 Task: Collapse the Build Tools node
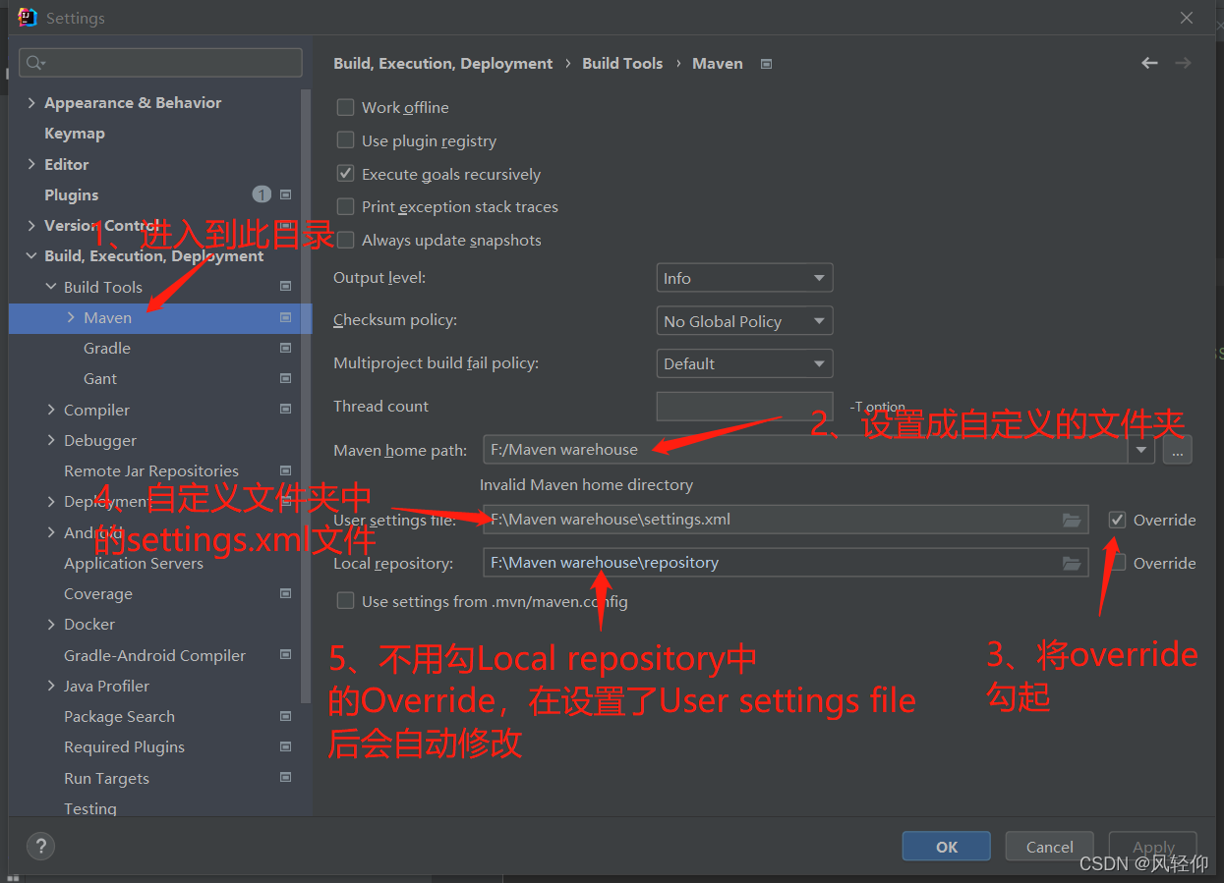coord(51,287)
